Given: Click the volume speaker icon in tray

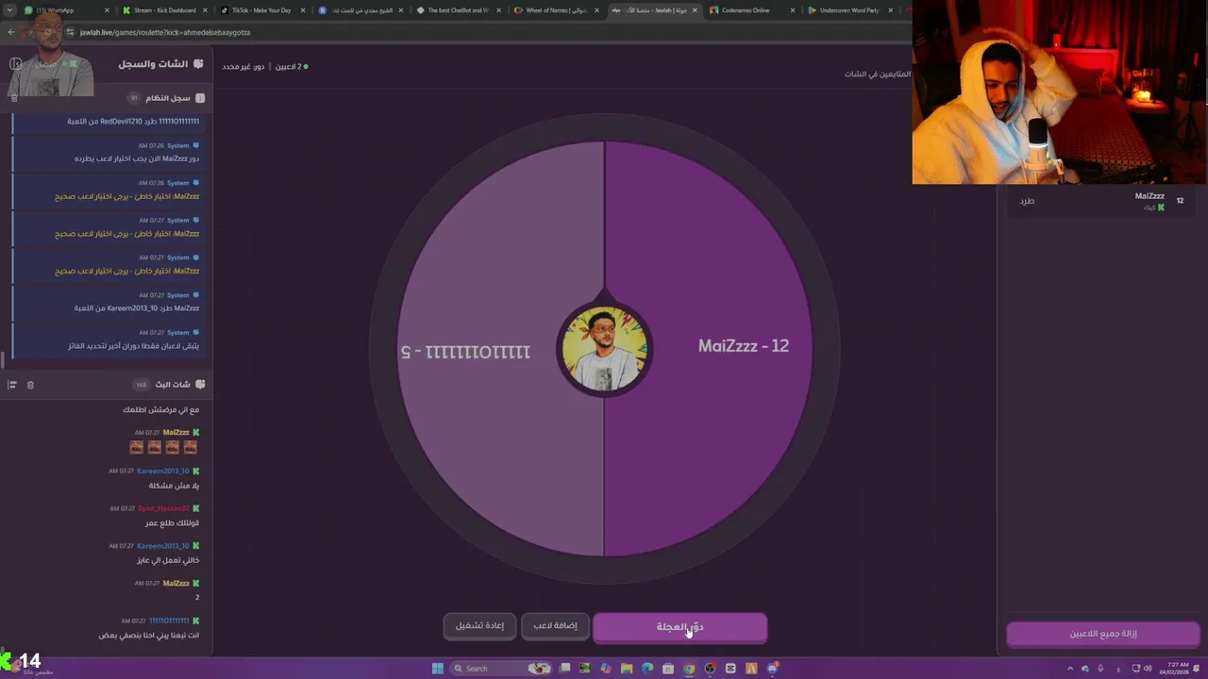Looking at the screenshot, I should point(1148,669).
